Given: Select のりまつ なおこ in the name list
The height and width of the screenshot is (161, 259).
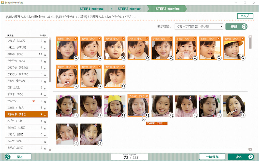Looking at the screenshot, I should [26, 128].
